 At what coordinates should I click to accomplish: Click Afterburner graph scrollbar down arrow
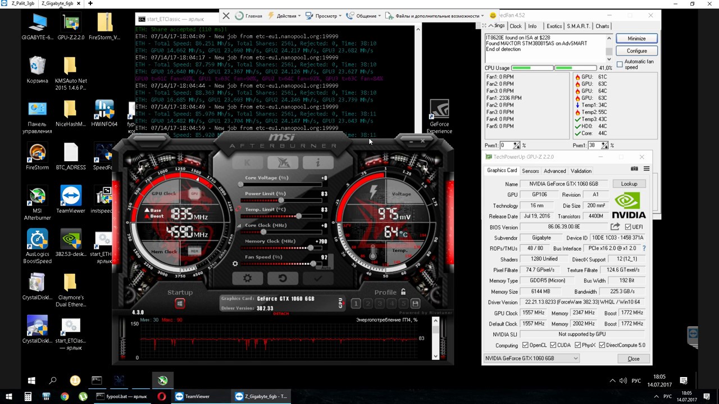(435, 356)
